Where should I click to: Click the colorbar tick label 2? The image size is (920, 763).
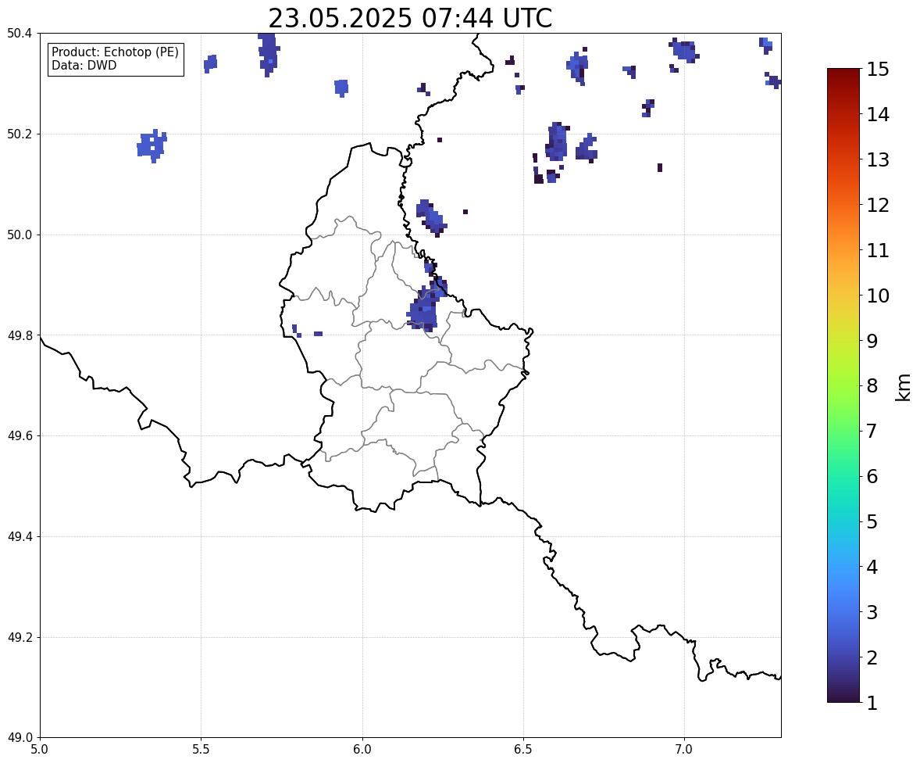pos(872,657)
